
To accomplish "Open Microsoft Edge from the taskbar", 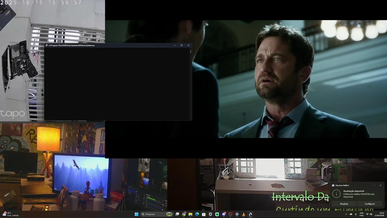I will coord(197,214).
